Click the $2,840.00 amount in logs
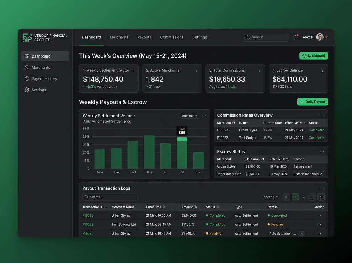Viewport: 352px width, 263px height. [189, 215]
